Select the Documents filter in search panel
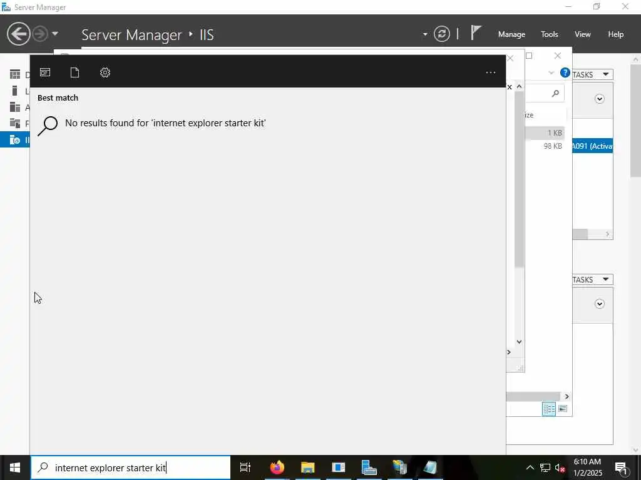The width and height of the screenshot is (641, 480). click(x=75, y=72)
